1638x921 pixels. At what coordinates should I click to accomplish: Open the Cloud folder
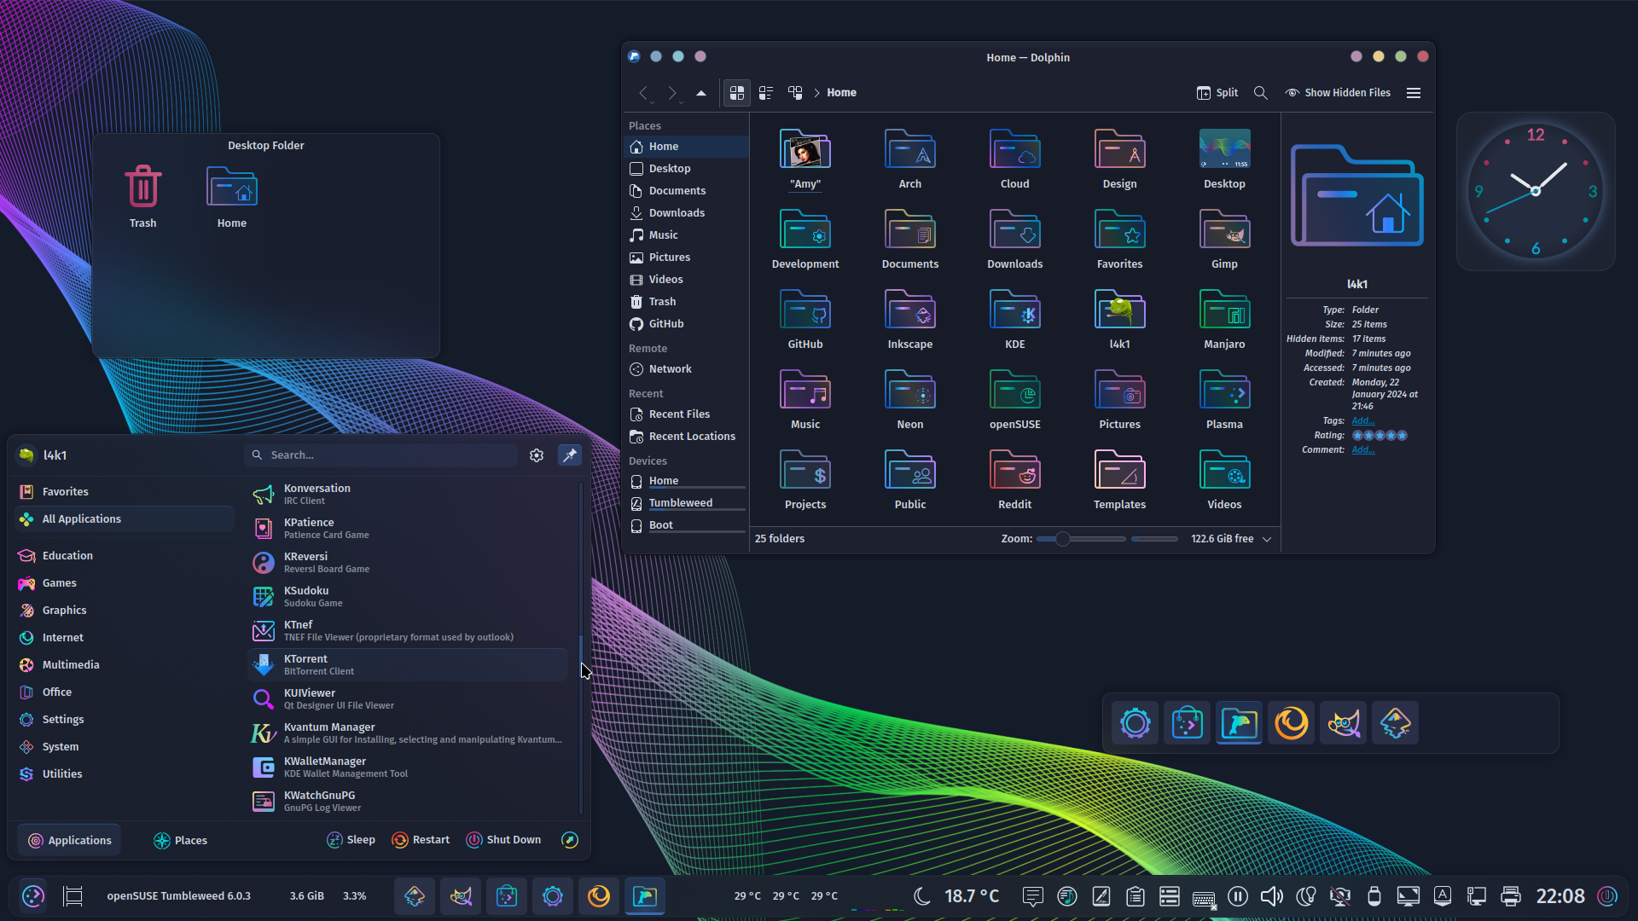click(x=1014, y=159)
